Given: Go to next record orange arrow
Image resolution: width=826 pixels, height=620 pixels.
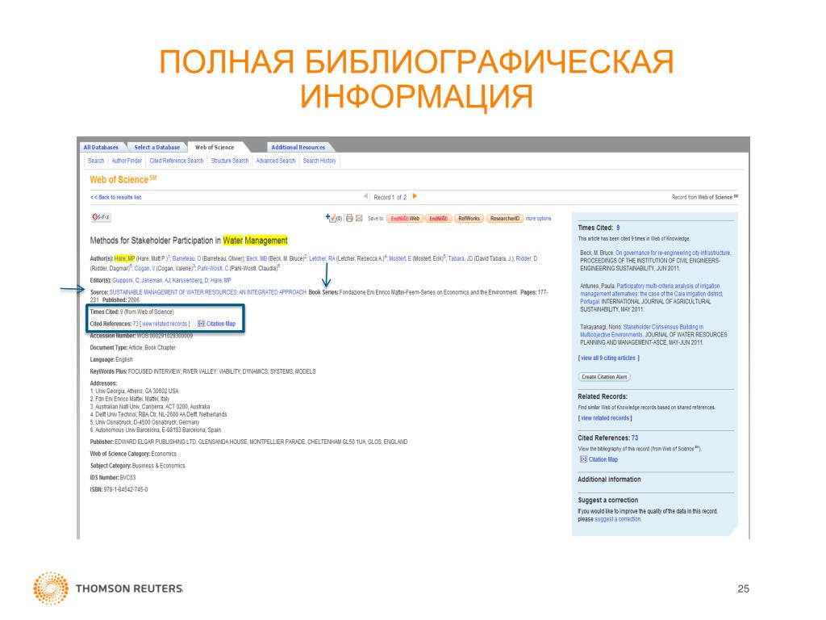Looking at the screenshot, I should point(415,196).
